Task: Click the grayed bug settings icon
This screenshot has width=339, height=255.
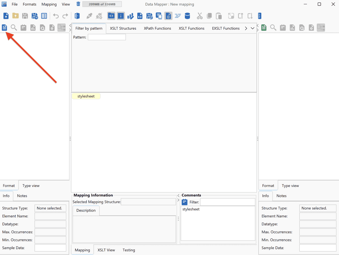Action: click(99, 16)
